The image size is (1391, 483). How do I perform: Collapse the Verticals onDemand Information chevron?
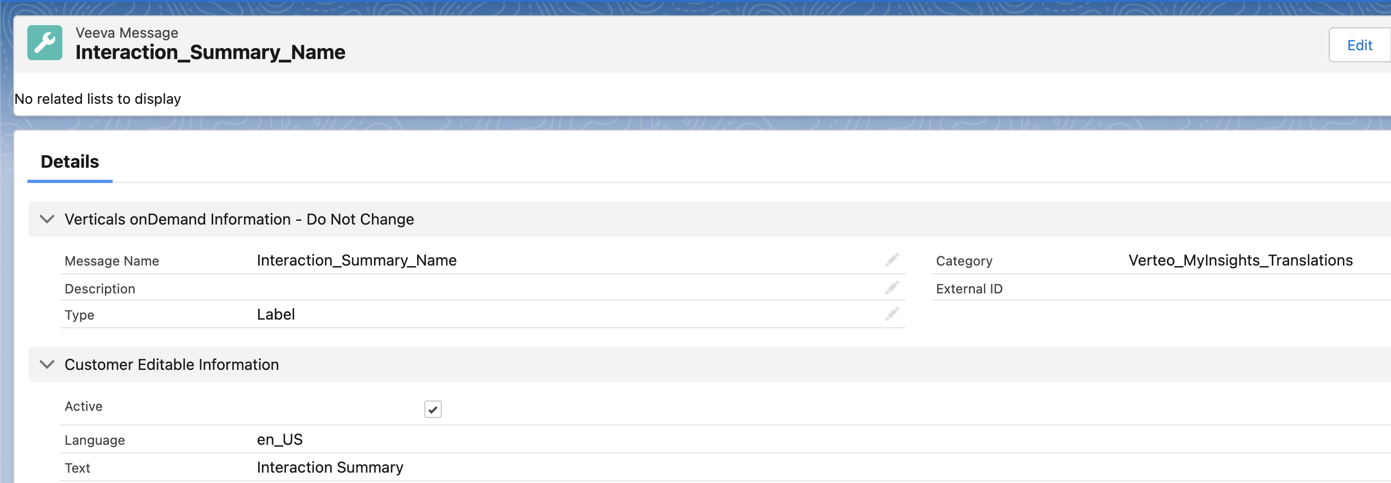point(48,219)
